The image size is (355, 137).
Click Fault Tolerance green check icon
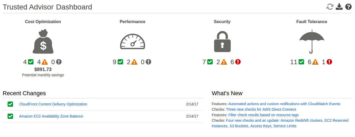301,62
